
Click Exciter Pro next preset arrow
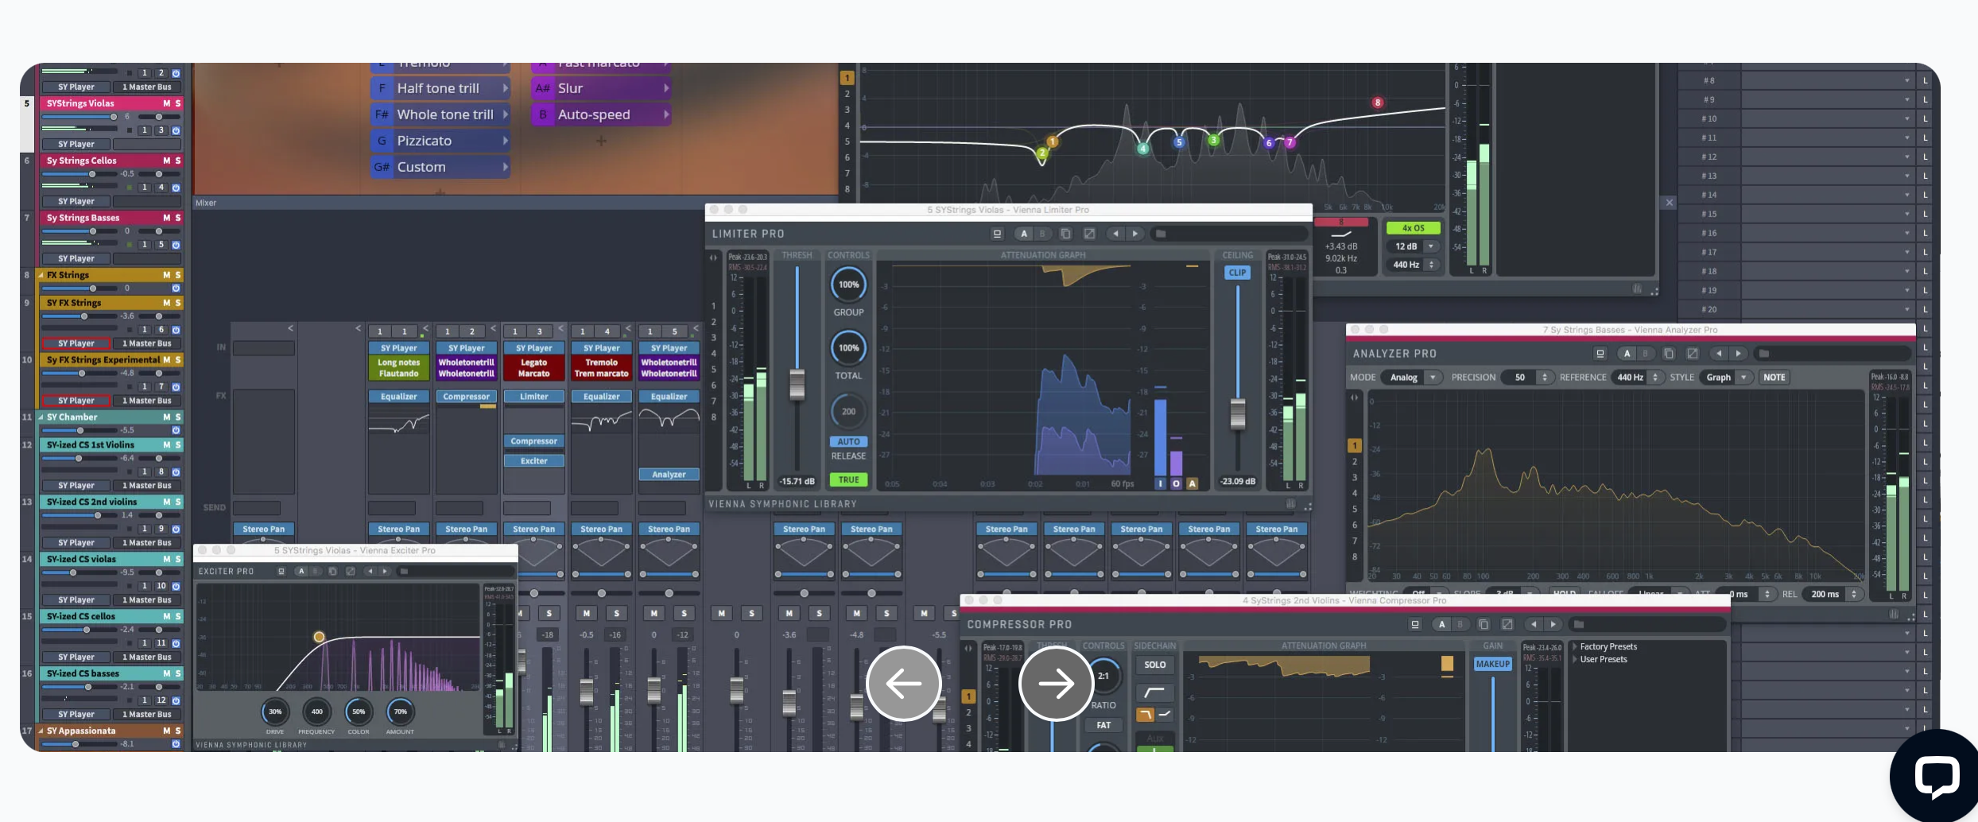[x=386, y=572]
